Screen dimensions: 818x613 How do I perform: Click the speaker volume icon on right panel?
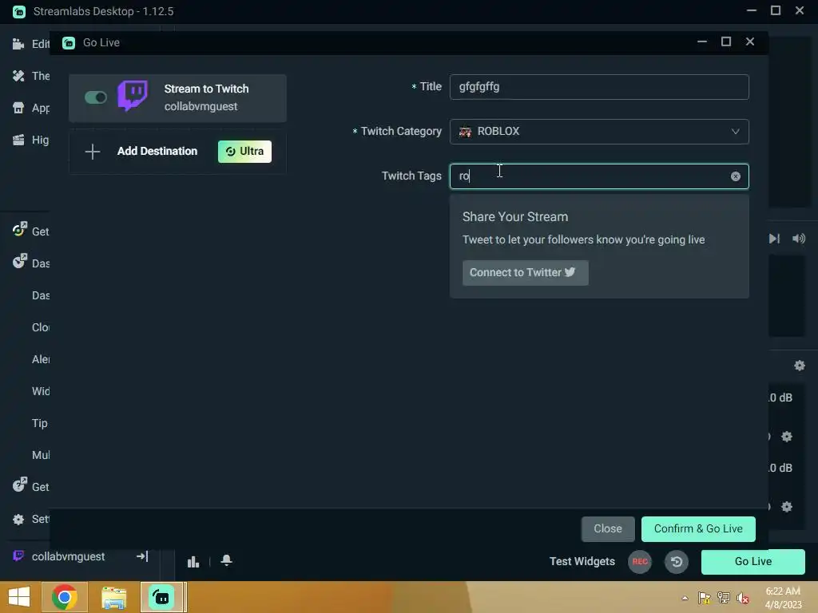(799, 239)
